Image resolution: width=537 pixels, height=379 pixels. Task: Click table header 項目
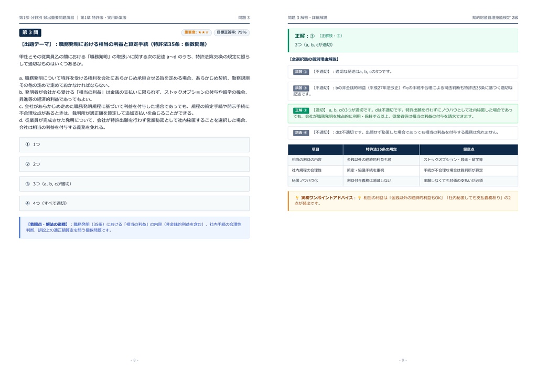coord(315,149)
